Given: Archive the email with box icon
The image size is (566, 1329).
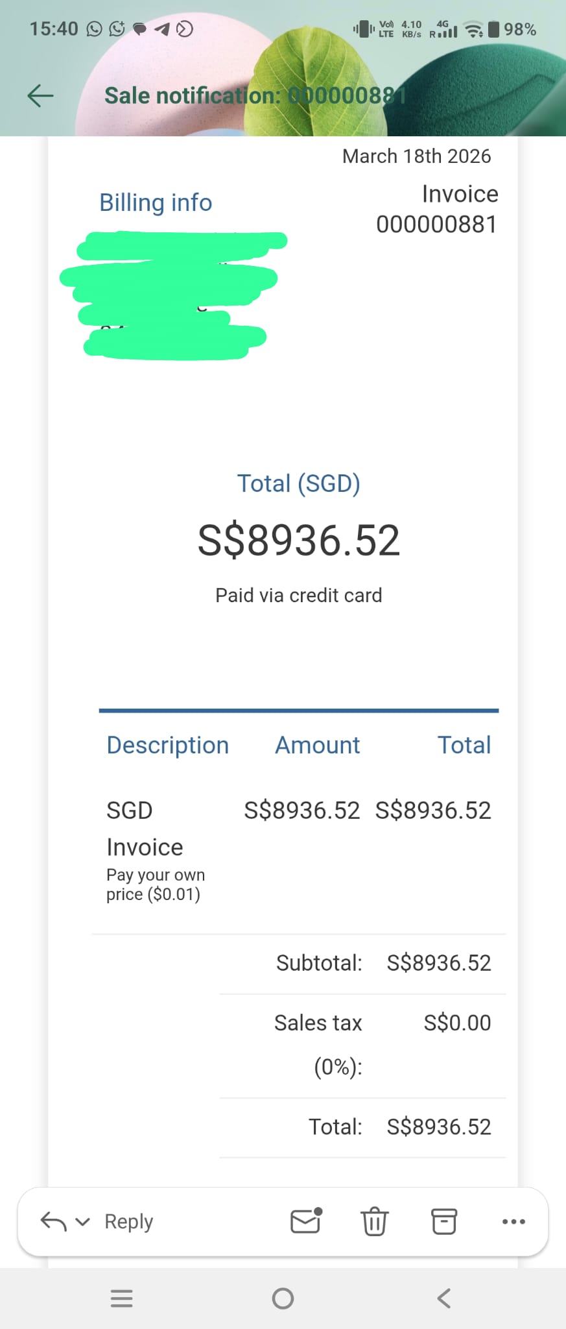Looking at the screenshot, I should 444,1221.
